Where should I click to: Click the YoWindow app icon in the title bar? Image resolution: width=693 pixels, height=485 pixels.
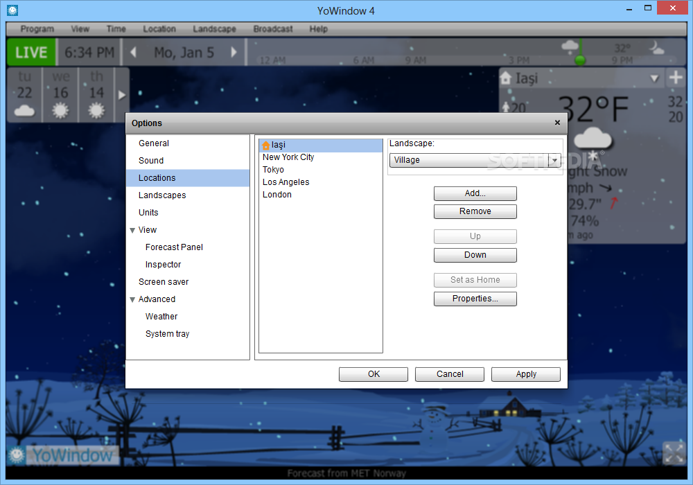[x=12, y=10]
